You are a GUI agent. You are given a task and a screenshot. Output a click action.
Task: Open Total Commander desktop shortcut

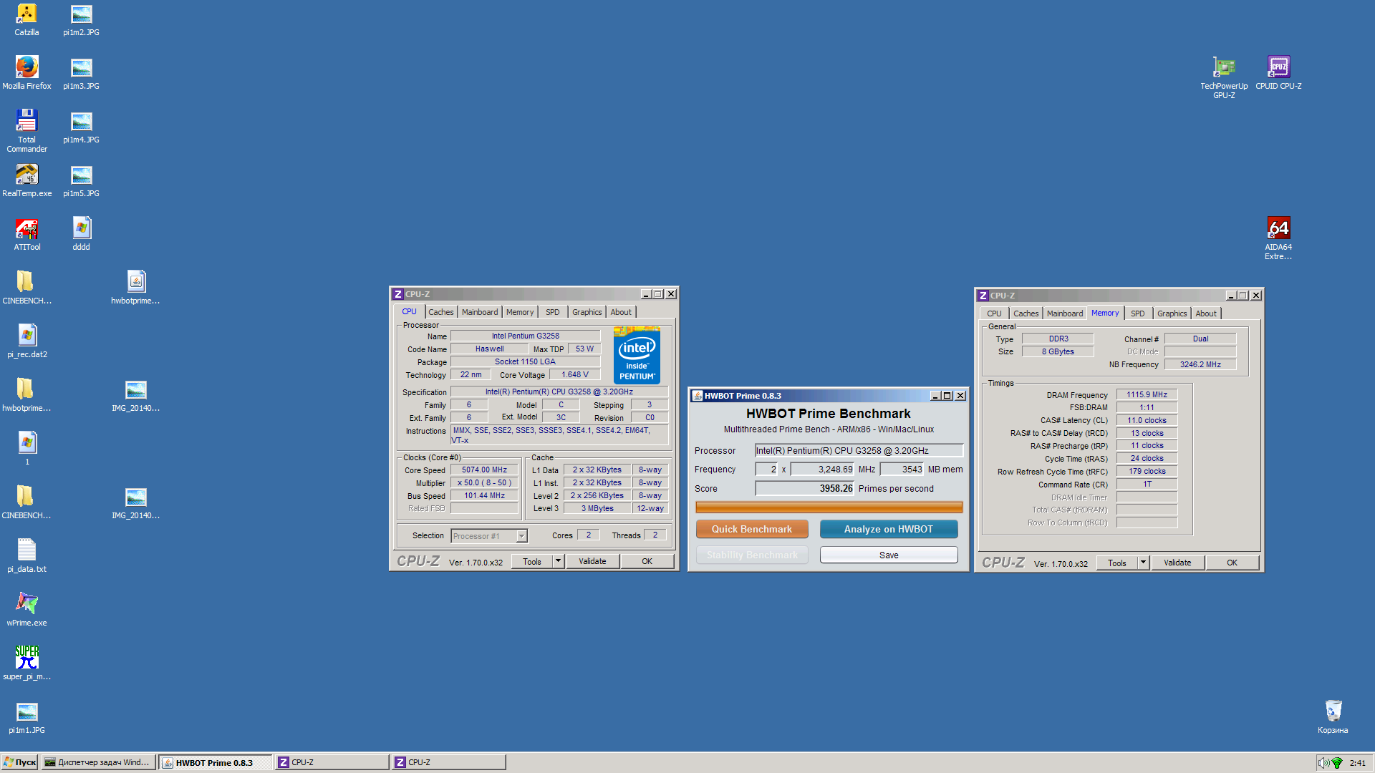tap(26, 130)
